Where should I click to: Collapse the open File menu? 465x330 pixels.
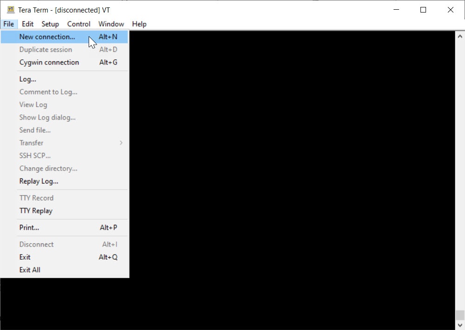(x=8, y=24)
